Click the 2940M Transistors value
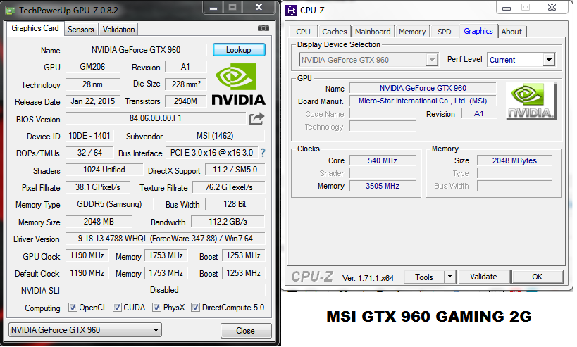The image size is (577, 347). (x=185, y=101)
